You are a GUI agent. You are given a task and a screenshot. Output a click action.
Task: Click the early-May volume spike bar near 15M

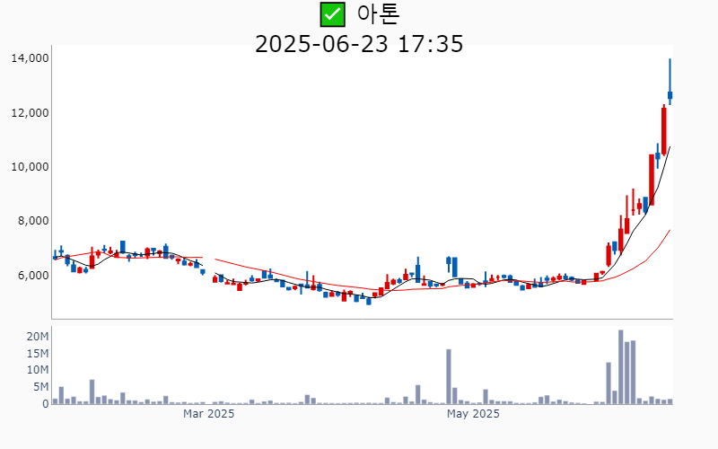449,376
